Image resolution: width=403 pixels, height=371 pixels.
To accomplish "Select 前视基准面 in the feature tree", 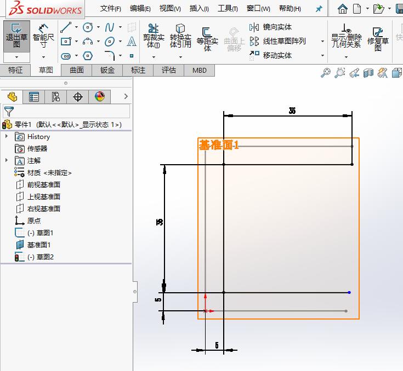I will click(x=44, y=185).
